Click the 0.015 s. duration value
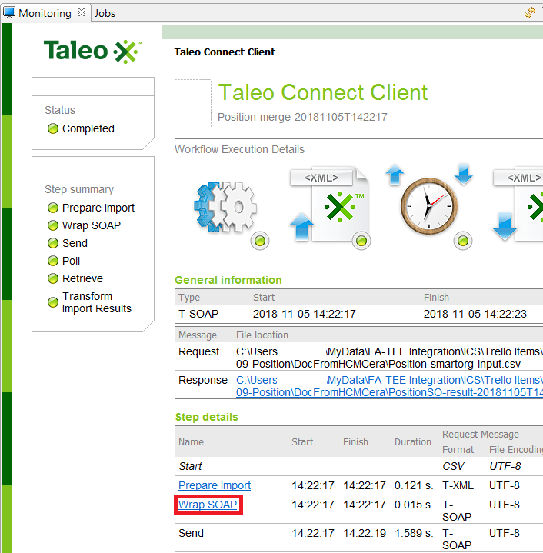 click(x=414, y=505)
